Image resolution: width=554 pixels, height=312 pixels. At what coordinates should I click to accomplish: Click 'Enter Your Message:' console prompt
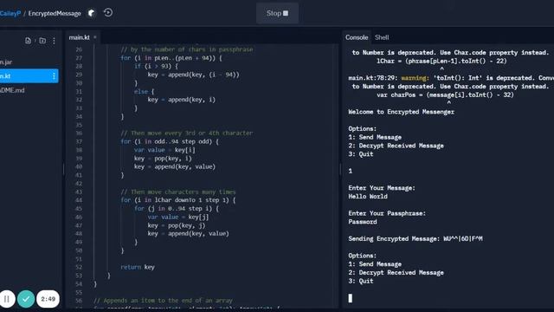(x=382, y=188)
